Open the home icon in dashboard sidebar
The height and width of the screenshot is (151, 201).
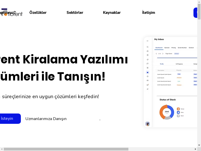(x=147, y=51)
